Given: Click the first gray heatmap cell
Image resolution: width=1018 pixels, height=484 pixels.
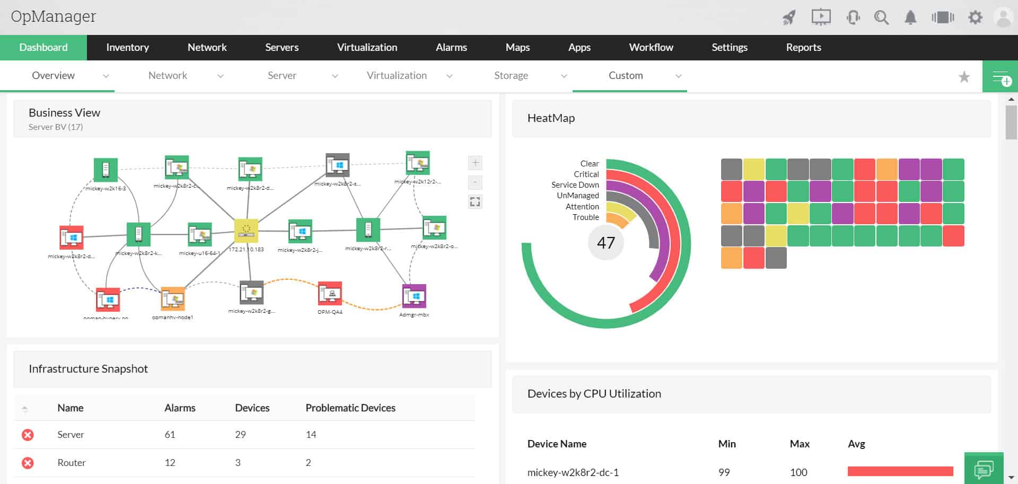Looking at the screenshot, I should click(x=732, y=169).
